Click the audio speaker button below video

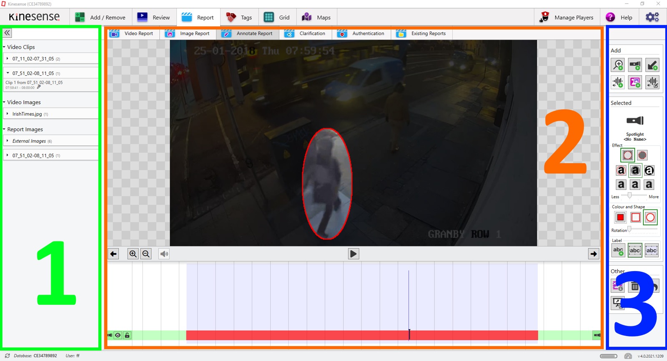[164, 254]
